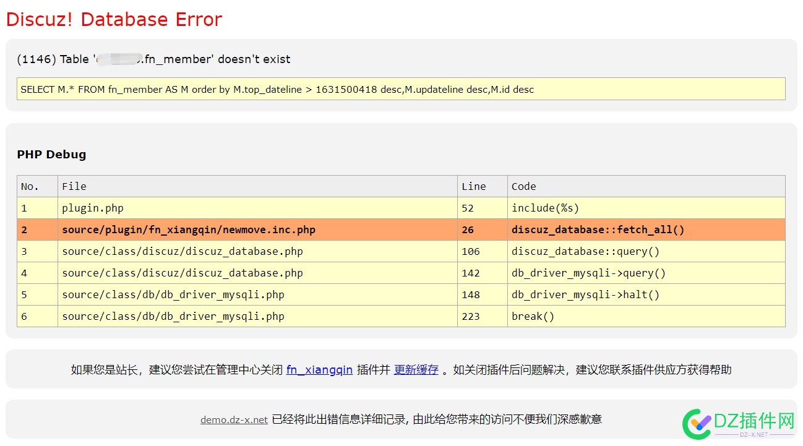Click the No. column header
This screenshot has height=446, width=803.
point(37,186)
